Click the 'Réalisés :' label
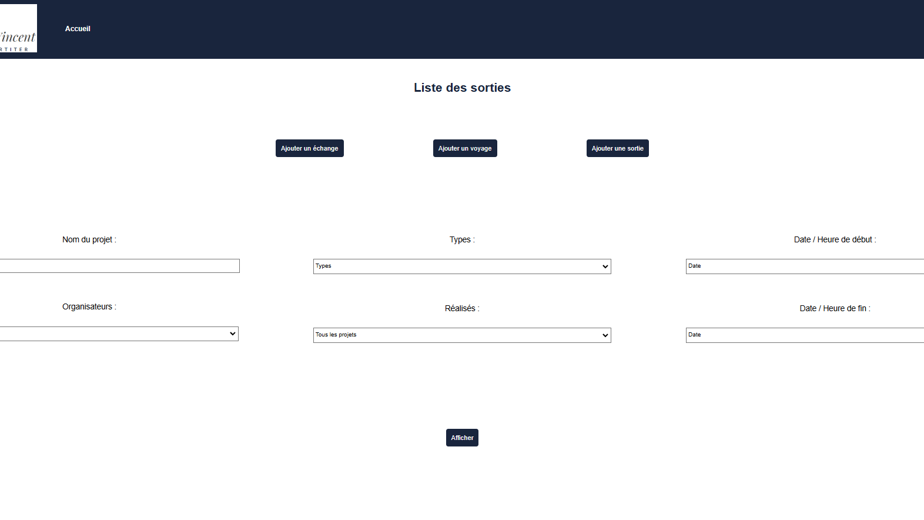The width and height of the screenshot is (924, 520). tap(462, 308)
